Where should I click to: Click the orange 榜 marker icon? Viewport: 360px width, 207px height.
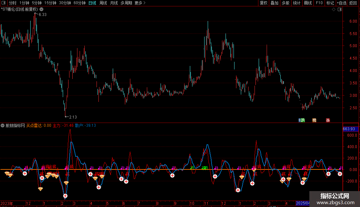[x=314, y=120]
